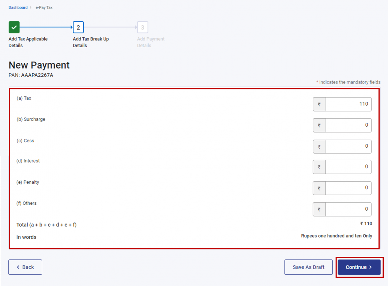
Task: Click the Others amount field
Action: pos(349,209)
